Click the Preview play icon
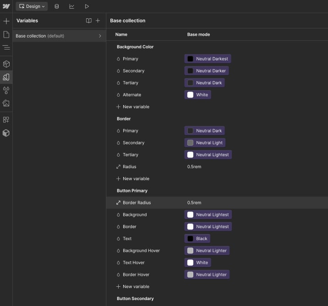The width and height of the screenshot is (328, 306). point(87,6)
